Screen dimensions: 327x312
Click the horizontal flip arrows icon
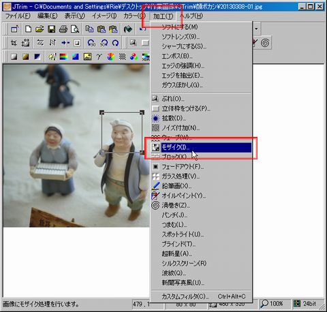(40, 43)
